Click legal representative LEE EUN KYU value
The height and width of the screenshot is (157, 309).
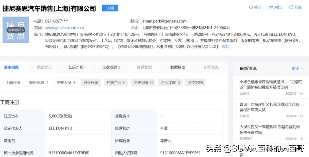[60, 128]
